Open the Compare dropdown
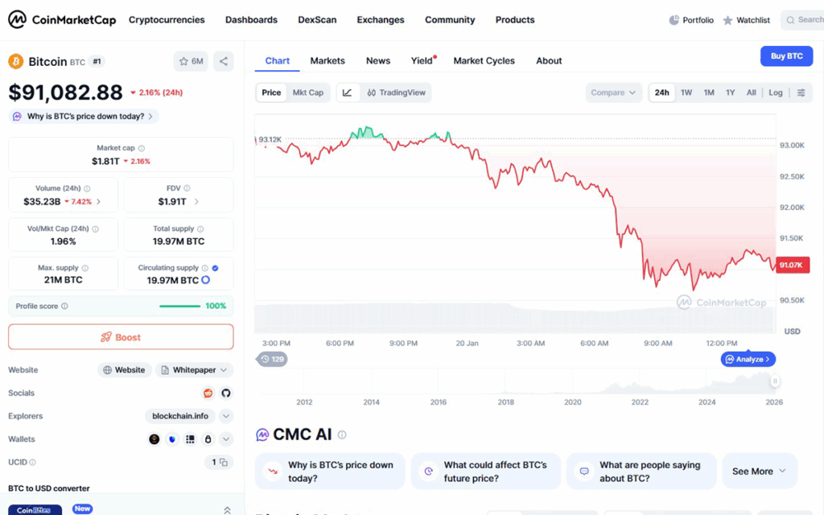Screen dimensions: 824x515 [x=613, y=93]
